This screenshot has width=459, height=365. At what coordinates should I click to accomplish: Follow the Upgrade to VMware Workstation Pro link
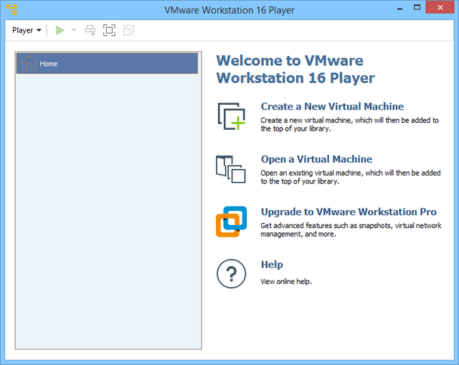(x=349, y=212)
